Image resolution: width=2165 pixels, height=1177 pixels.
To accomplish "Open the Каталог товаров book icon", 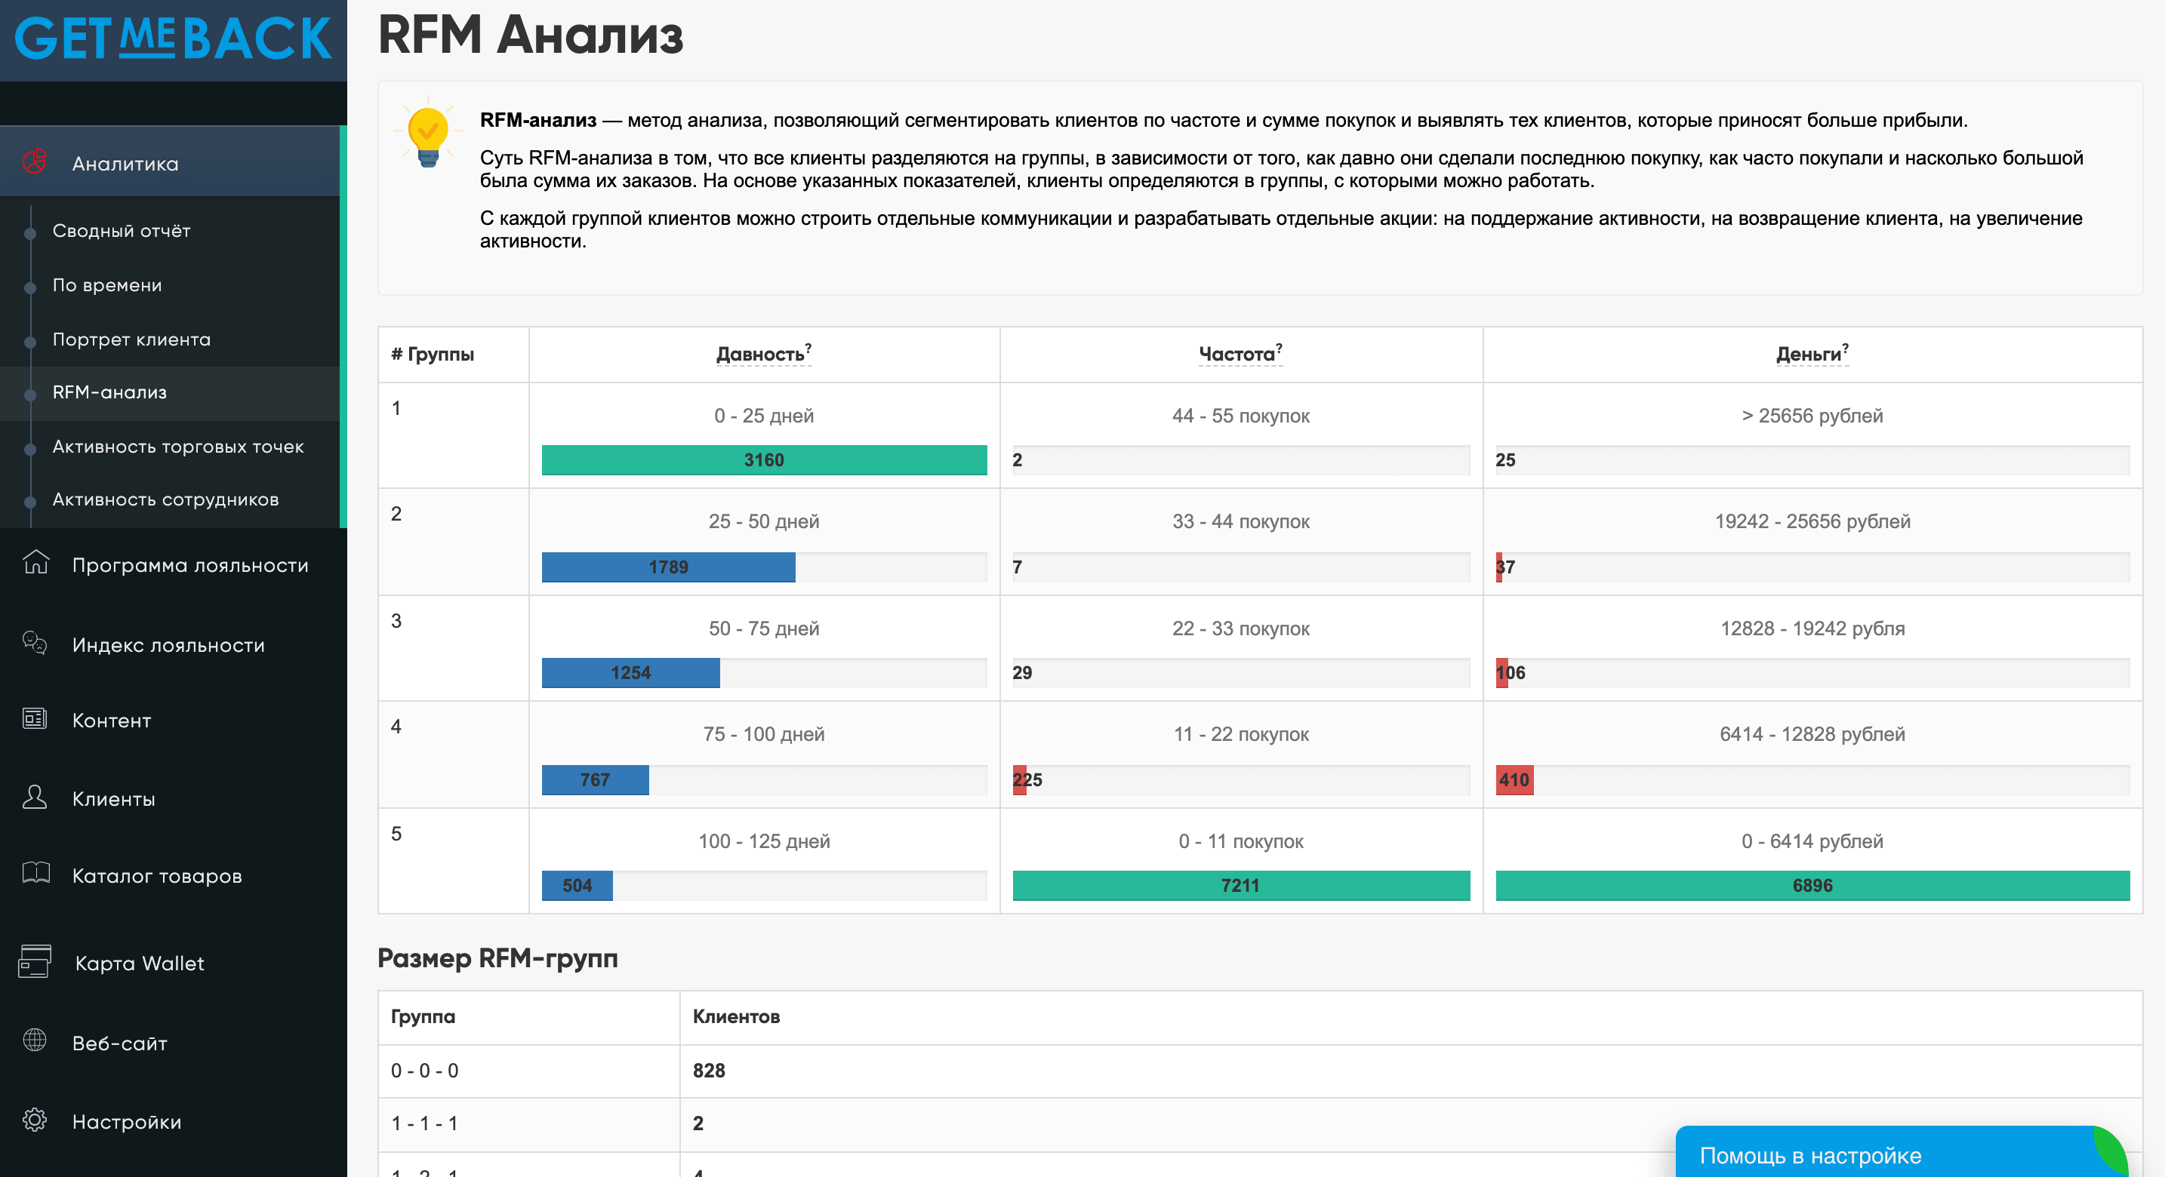I will click(35, 873).
